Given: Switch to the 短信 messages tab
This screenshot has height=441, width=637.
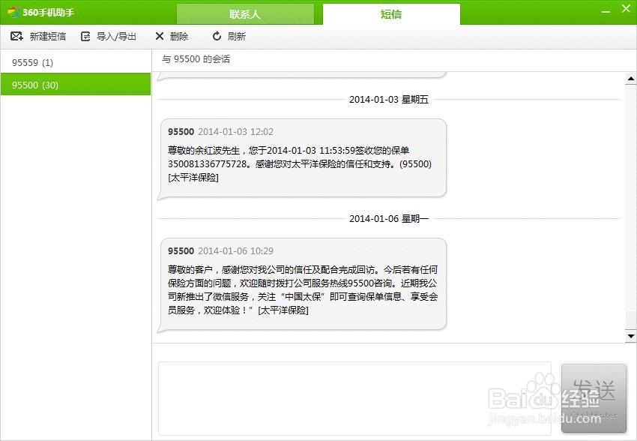Looking at the screenshot, I should (x=390, y=13).
